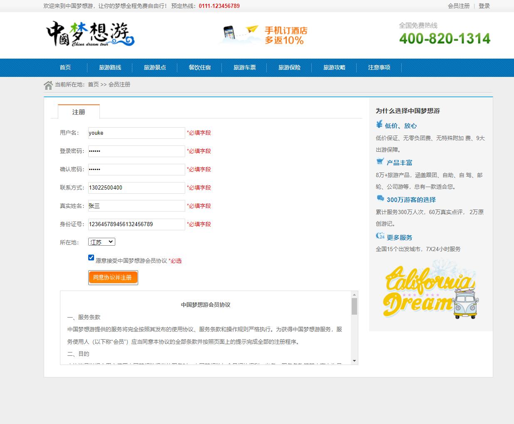The image size is (514, 424).
Task: Click the 一、服务条款 line in the agreement
Action: 84,317
